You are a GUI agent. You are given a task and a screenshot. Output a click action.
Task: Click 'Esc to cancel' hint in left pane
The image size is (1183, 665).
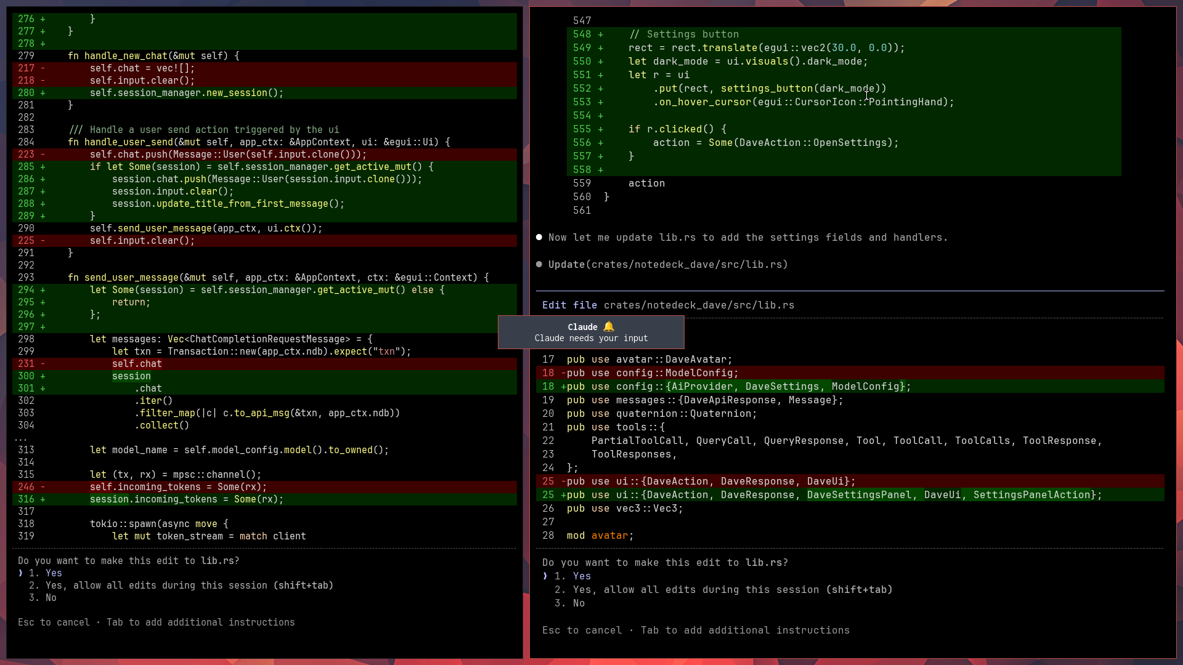[x=54, y=622]
